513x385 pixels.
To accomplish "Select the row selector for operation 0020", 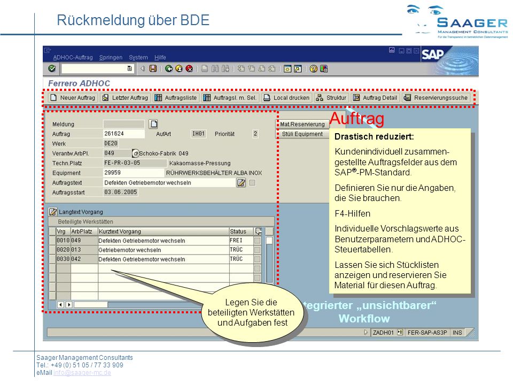I will (52, 250).
